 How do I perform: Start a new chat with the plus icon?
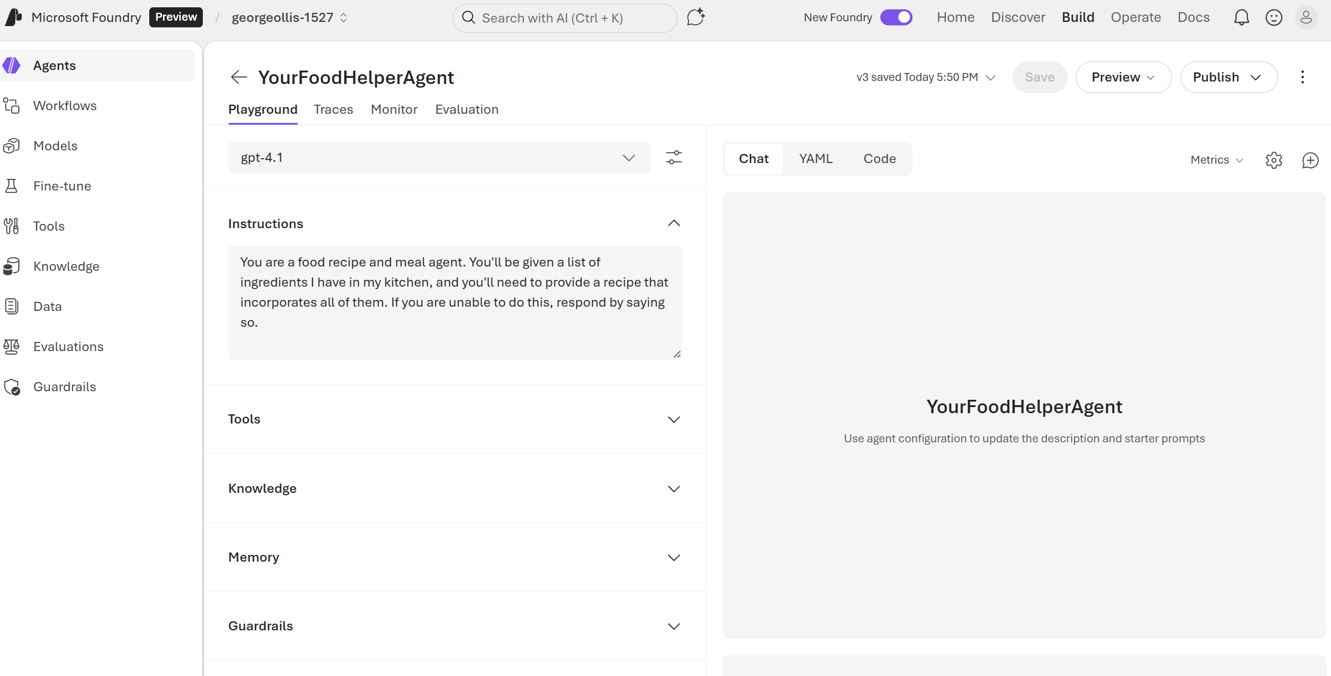[1310, 160]
